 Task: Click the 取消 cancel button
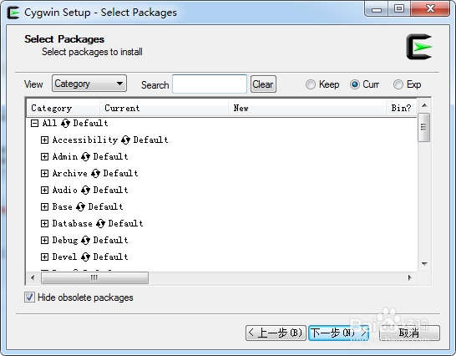click(409, 333)
